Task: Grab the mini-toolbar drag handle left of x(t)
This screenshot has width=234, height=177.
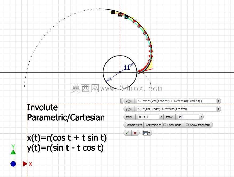Action: coord(122,101)
